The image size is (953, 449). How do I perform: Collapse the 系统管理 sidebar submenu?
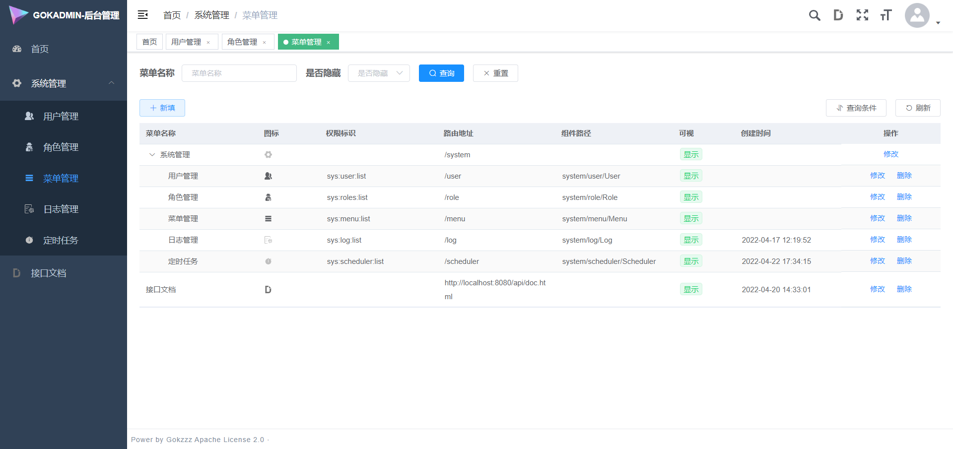(111, 83)
